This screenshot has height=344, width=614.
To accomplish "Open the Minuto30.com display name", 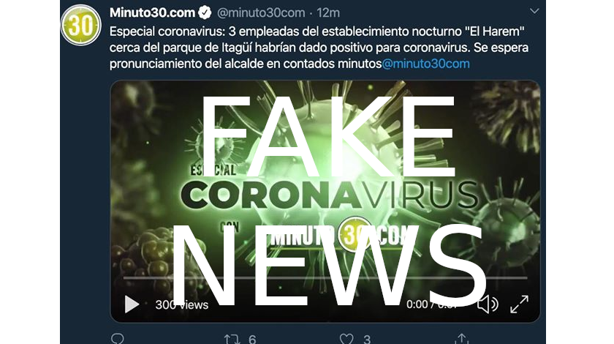I will [152, 12].
